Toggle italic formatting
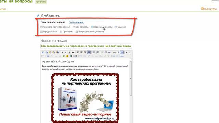Screen dimensions: 219x123 click(66, 52)
